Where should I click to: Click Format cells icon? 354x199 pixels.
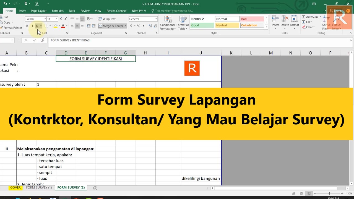coord(294,19)
